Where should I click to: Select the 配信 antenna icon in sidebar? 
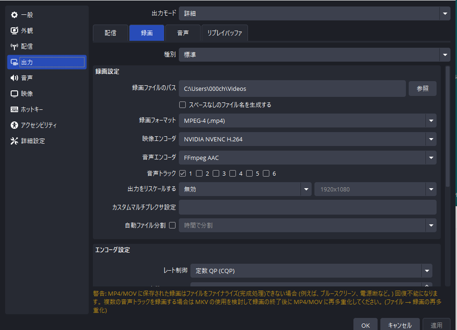tap(14, 46)
